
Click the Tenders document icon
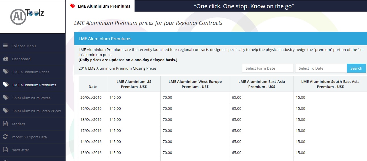5,124
